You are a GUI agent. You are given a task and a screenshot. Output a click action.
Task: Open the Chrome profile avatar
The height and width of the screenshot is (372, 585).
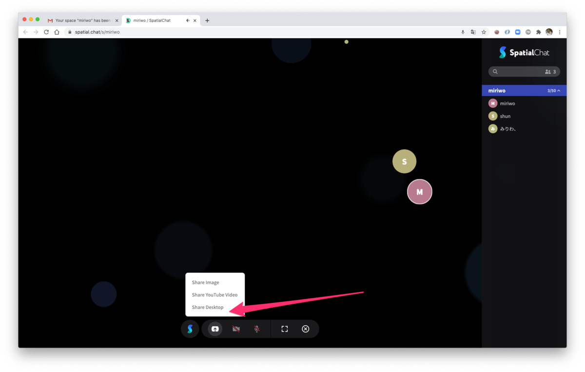pyautogui.click(x=549, y=32)
